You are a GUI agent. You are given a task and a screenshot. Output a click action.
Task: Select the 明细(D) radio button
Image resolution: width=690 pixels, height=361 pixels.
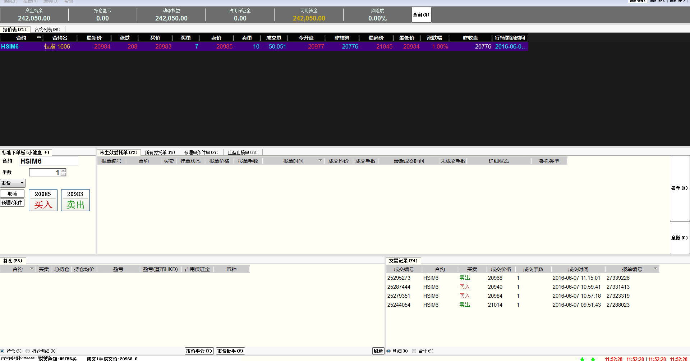click(x=388, y=351)
